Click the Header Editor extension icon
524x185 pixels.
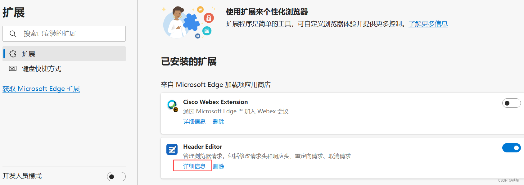(172, 150)
